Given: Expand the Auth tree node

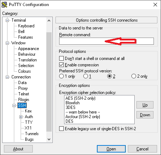Looking at the screenshot, I should pyautogui.click(x=21, y=117).
